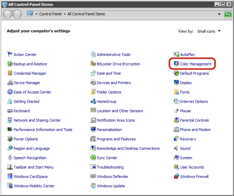Click the All Control Panel Items breadcrumb
This screenshot has height=196, width=234.
point(86,14)
